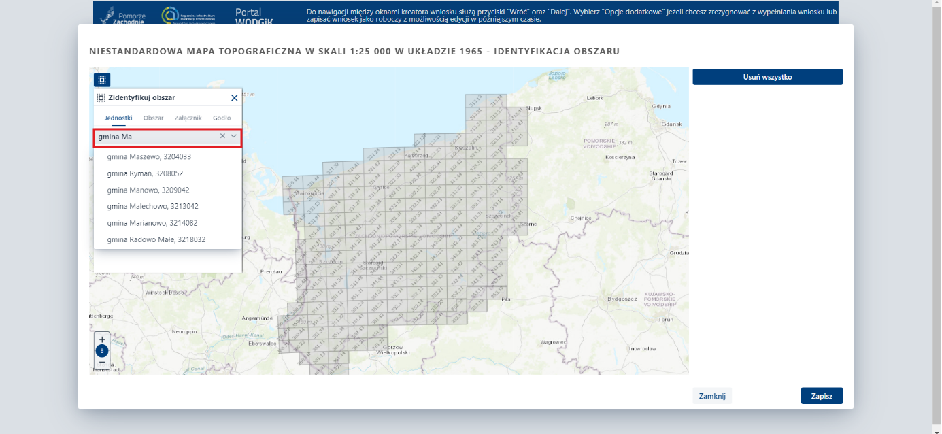Select gmina Maszewo, 3204033 from the list
Screen dimensions: 942x434
149,157
